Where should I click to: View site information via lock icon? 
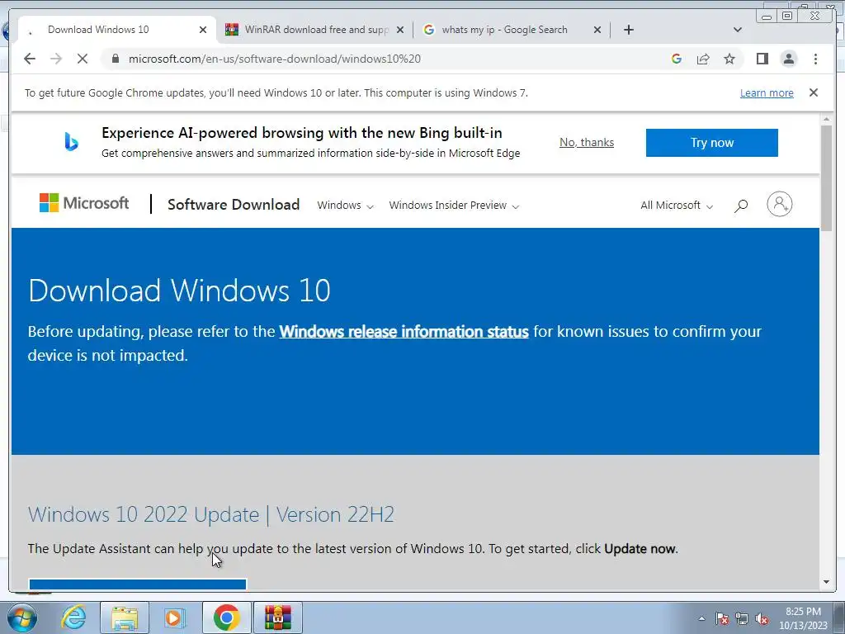point(116,59)
